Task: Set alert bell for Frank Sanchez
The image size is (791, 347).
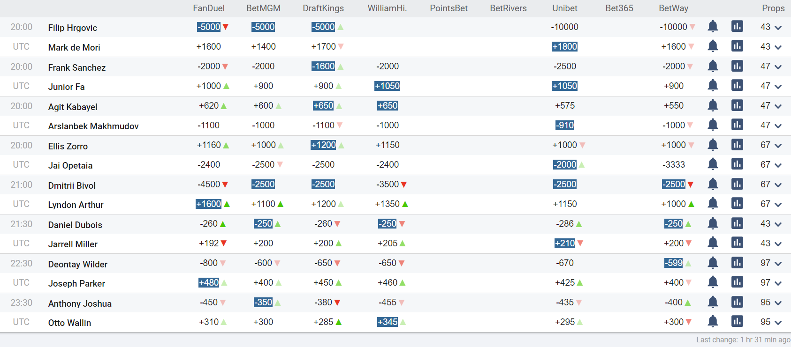Action: [x=713, y=66]
